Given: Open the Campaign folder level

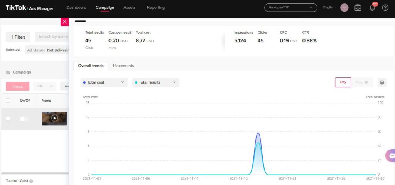Looking at the screenshot, I should (x=19, y=72).
